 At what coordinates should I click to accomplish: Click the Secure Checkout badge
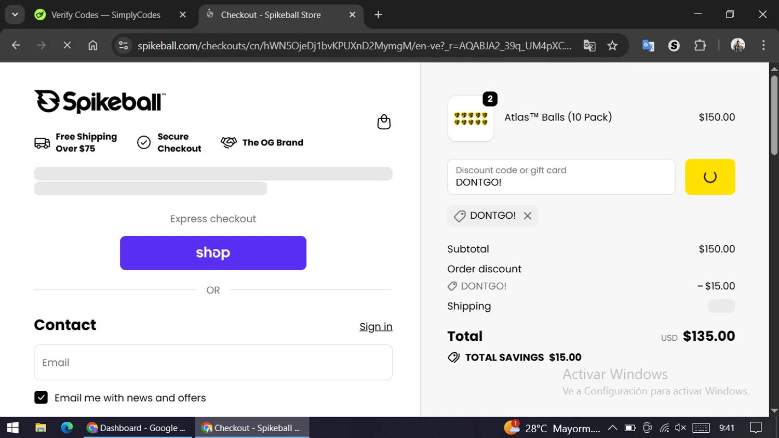click(169, 142)
